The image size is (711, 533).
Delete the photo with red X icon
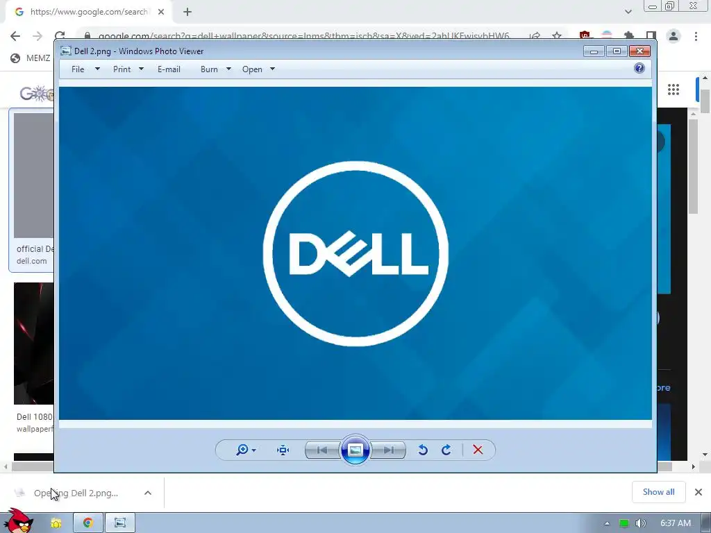click(x=478, y=450)
